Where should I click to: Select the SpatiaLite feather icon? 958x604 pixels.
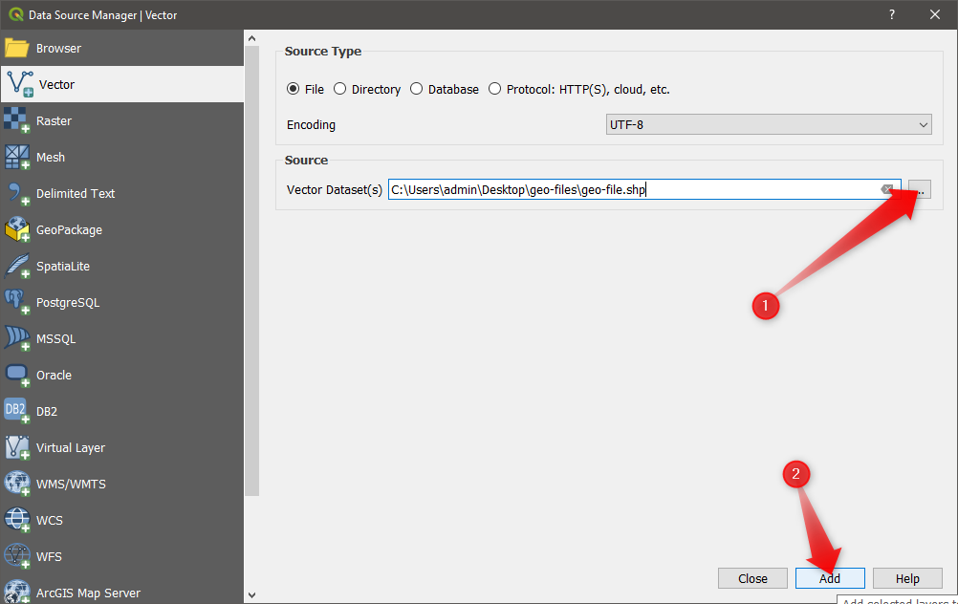coord(17,266)
